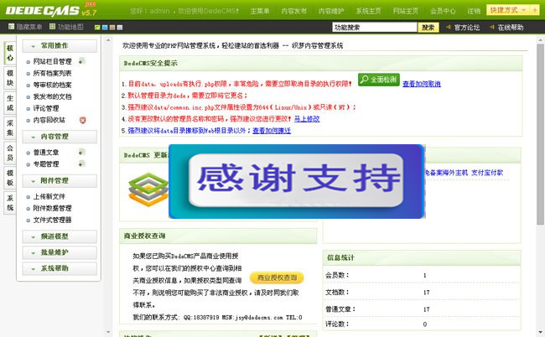
Task: Open 评论管理 menu item
Action: point(46,108)
